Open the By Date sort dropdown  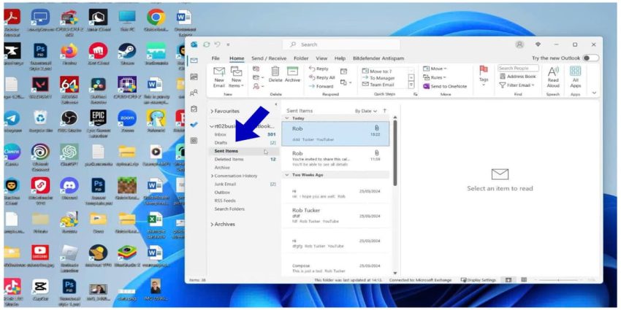tap(365, 111)
